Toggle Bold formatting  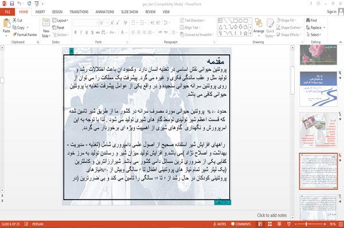(76, 33)
